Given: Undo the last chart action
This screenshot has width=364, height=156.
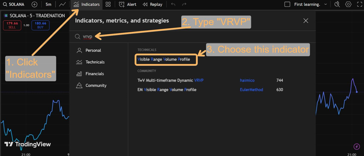Looking at the screenshot, I should (x=173, y=4).
